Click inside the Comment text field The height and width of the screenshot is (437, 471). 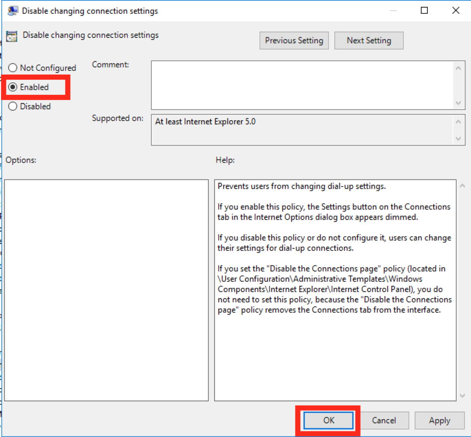301,85
